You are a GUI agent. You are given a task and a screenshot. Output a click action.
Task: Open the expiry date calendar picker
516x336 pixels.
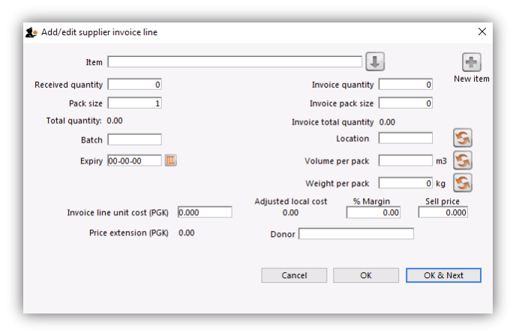pos(170,160)
